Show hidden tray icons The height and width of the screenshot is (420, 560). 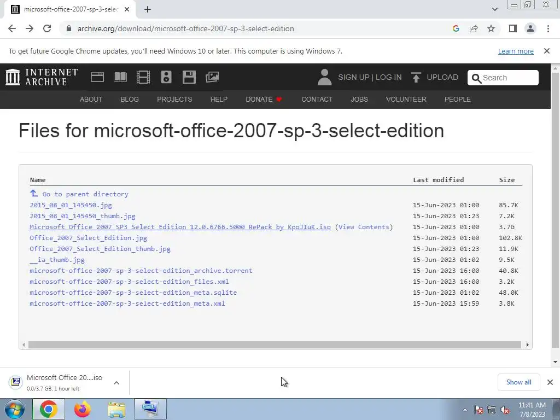tap(465, 410)
